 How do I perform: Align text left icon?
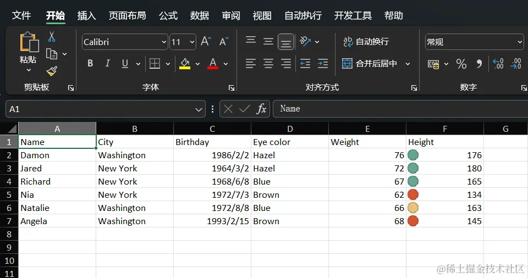[251, 63]
